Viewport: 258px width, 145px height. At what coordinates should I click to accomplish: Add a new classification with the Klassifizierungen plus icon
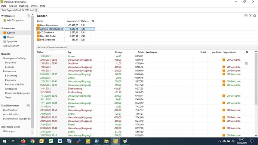click(28, 106)
